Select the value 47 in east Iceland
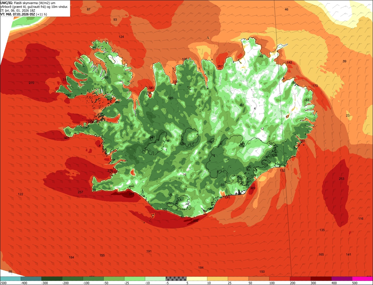373x285 pixels. (287, 117)
